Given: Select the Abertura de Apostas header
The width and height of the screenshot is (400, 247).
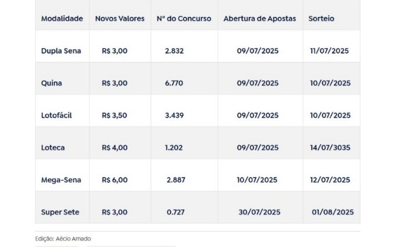Looking at the screenshot, I should [260, 19].
